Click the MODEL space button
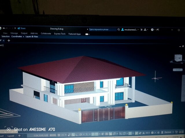Viewport: 185px width, 138px height. click(x=53, y=135)
